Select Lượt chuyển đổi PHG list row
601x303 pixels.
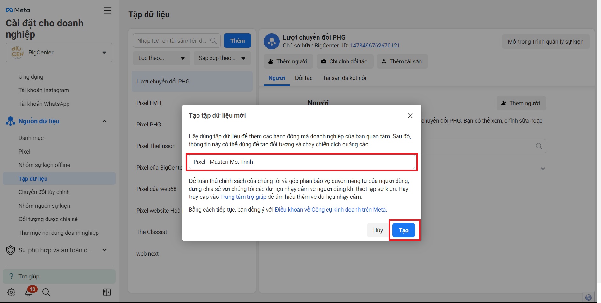[x=192, y=82]
